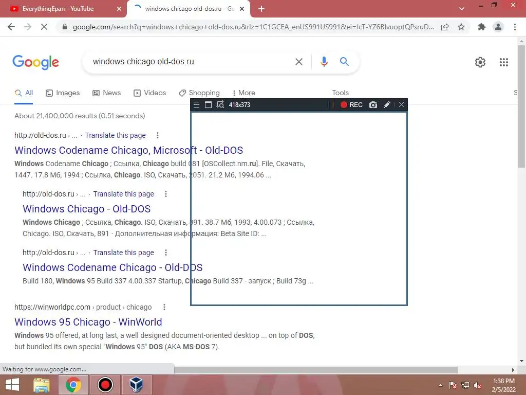This screenshot has height=395, width=526.
Task: Open a new Chrome tab
Action: point(261,9)
